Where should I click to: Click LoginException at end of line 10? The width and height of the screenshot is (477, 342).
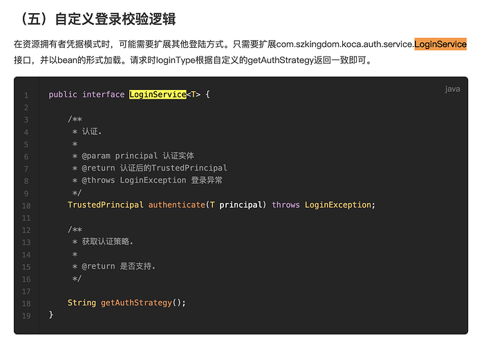[338, 205]
